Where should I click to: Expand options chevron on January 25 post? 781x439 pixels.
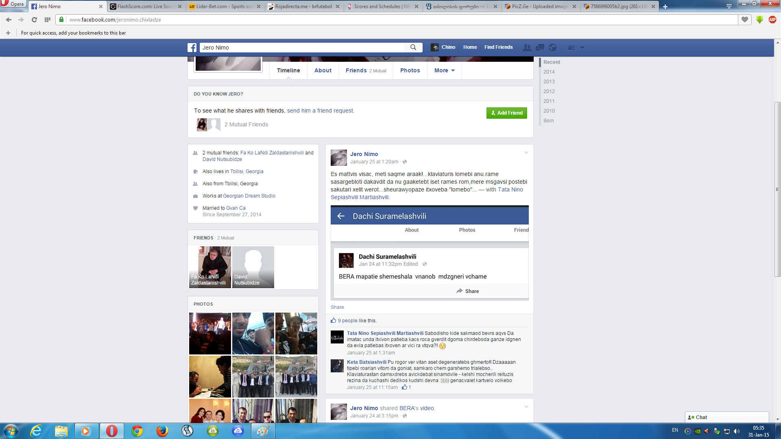(526, 153)
